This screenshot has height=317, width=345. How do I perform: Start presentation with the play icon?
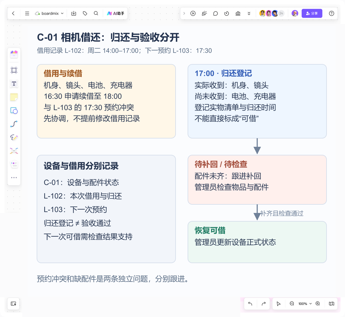[193, 14]
